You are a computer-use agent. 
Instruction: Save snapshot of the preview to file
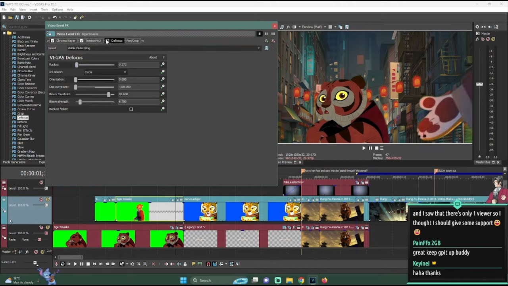(x=347, y=27)
